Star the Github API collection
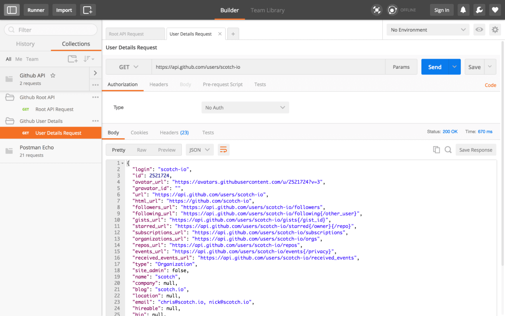Image resolution: width=505 pixels, height=316 pixels. 53,75
